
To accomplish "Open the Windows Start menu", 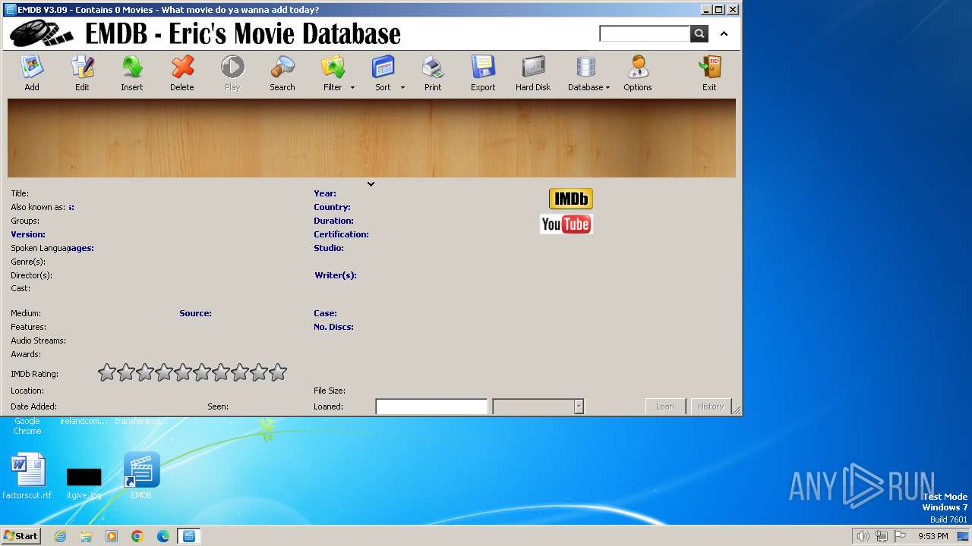I will coord(21,536).
